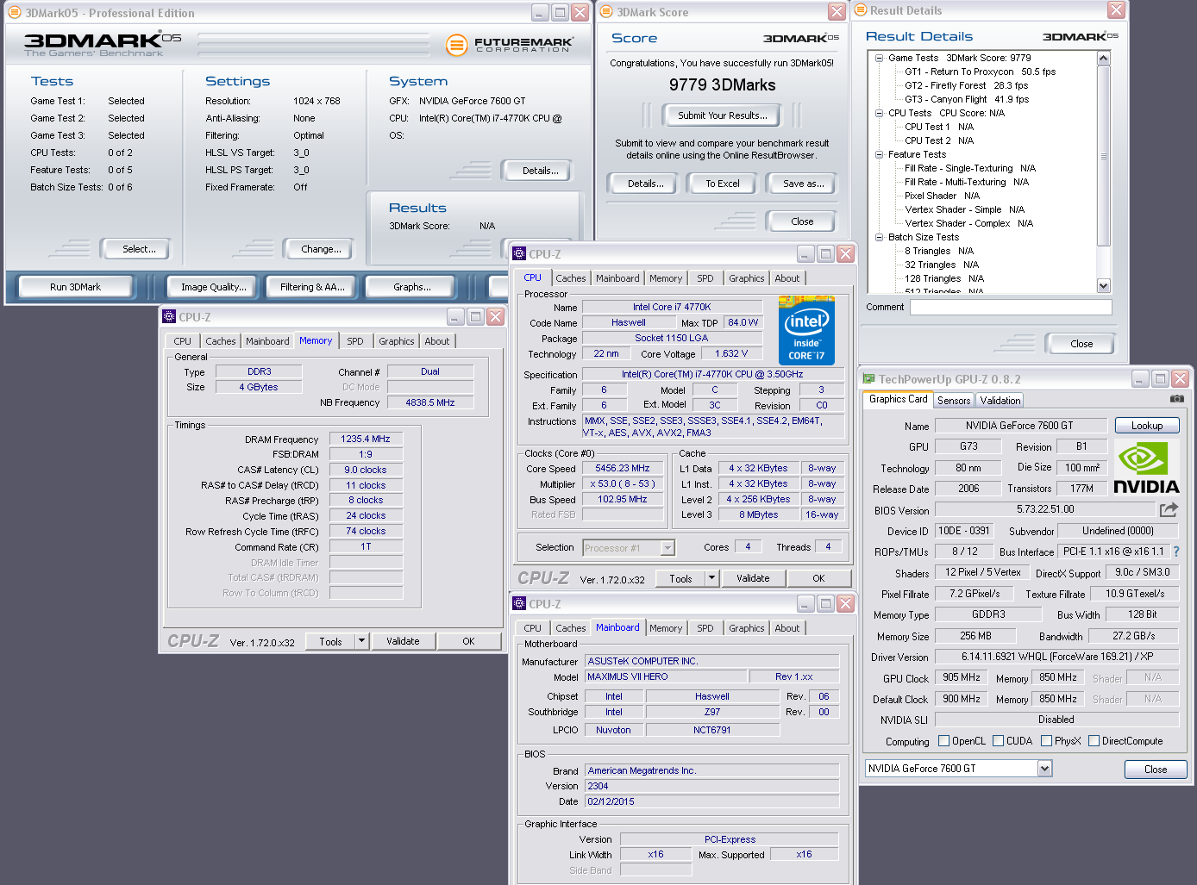Click the Close button in GPU-Z

[1155, 770]
